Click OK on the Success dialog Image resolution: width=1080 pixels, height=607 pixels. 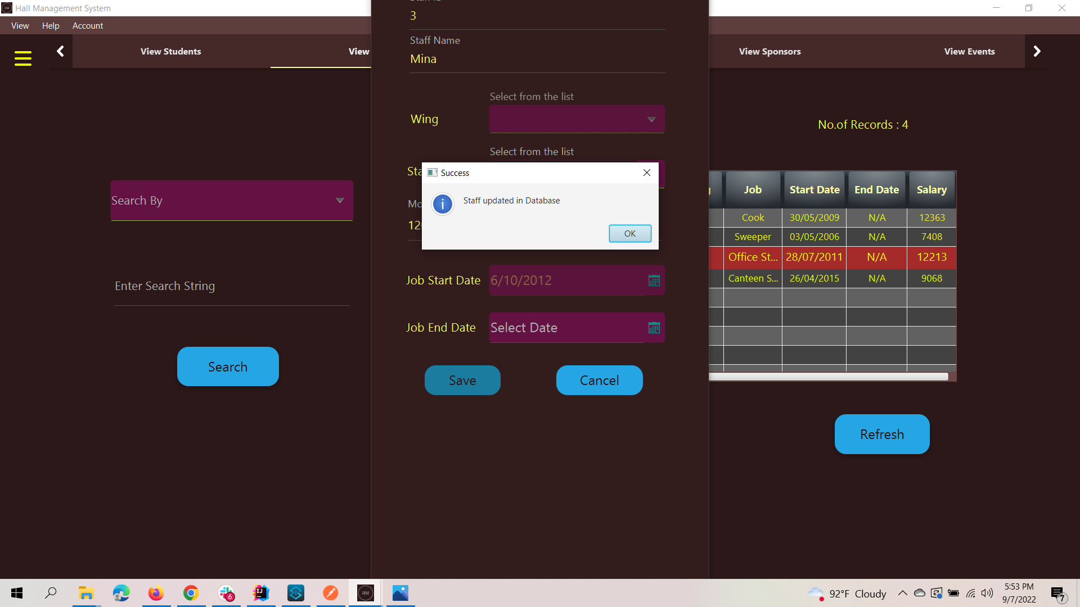coord(629,233)
